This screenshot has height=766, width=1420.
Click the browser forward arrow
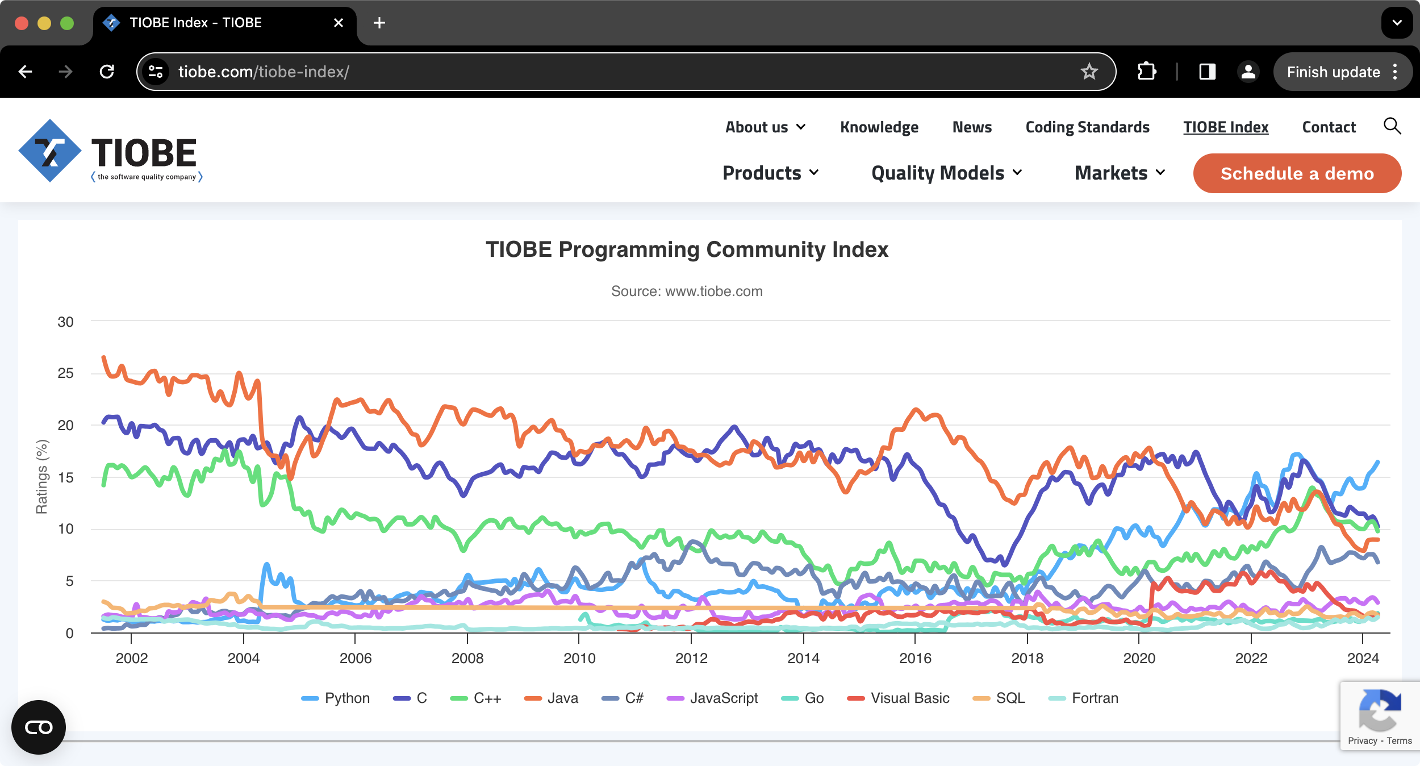[66, 72]
